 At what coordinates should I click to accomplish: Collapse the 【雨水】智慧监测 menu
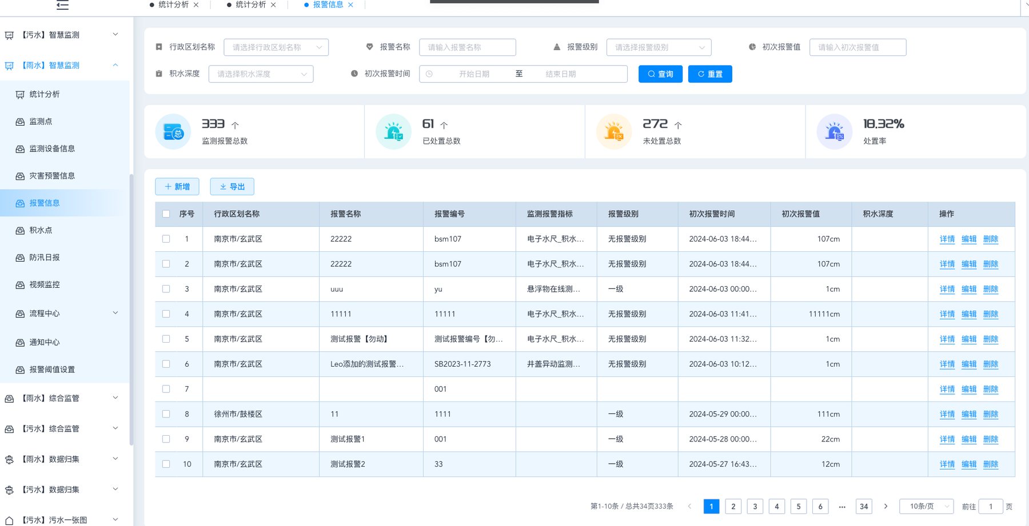point(115,65)
